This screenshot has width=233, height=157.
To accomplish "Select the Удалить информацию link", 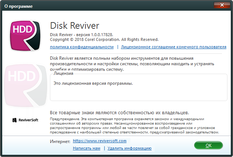I will click(x=129, y=148).
